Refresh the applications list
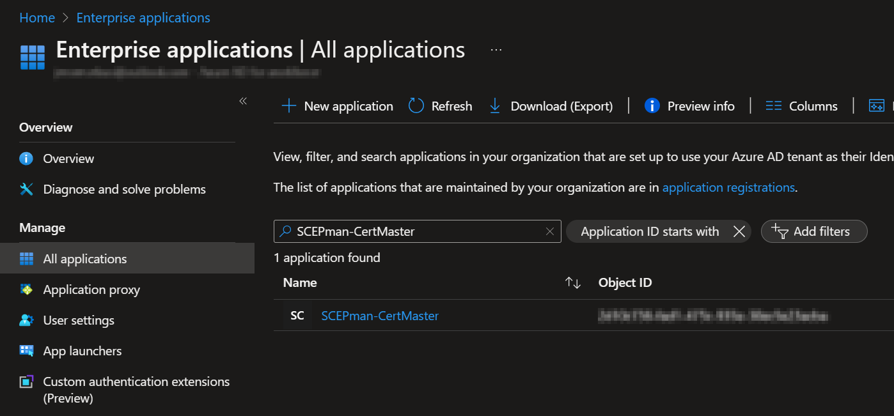 click(x=441, y=106)
